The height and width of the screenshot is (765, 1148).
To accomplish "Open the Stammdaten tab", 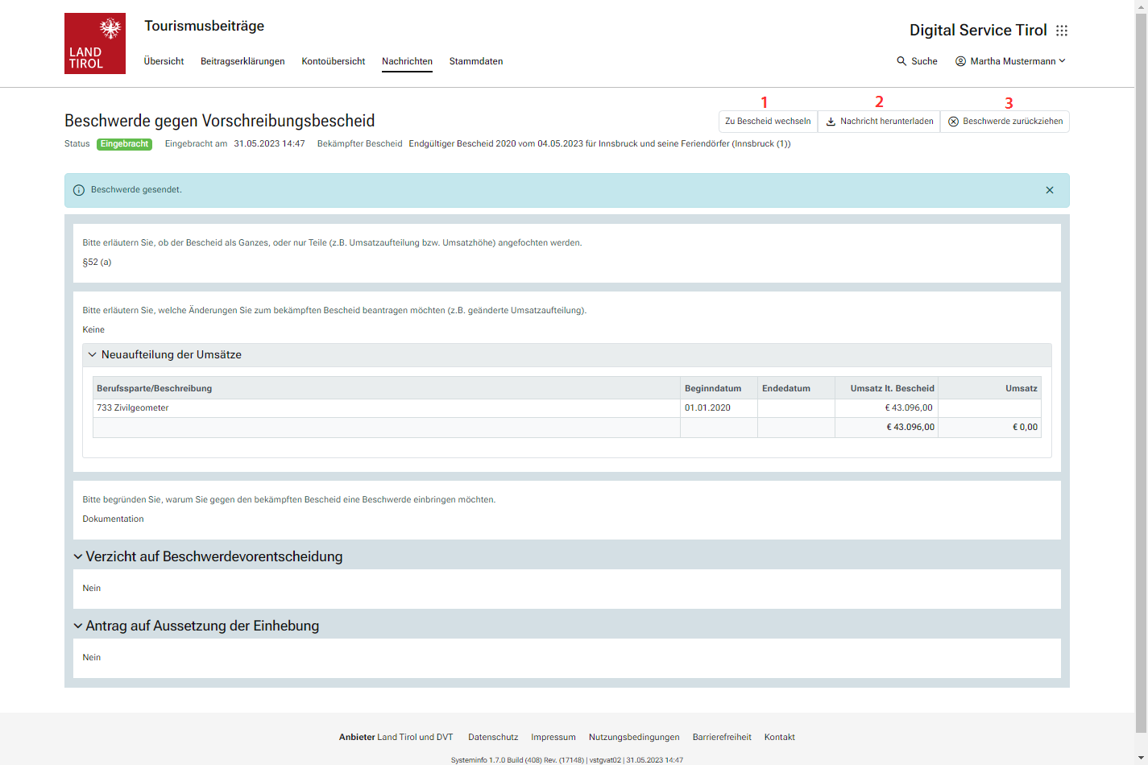I will (476, 61).
